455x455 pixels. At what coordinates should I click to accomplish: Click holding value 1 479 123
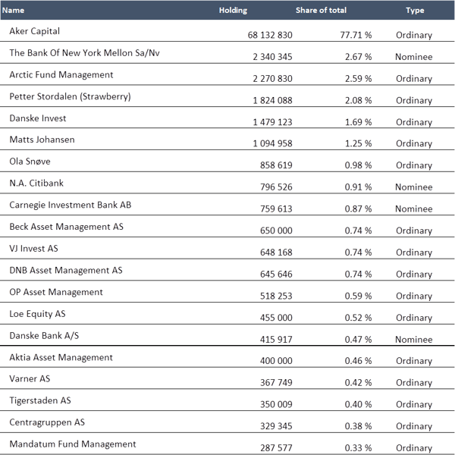pos(272,122)
